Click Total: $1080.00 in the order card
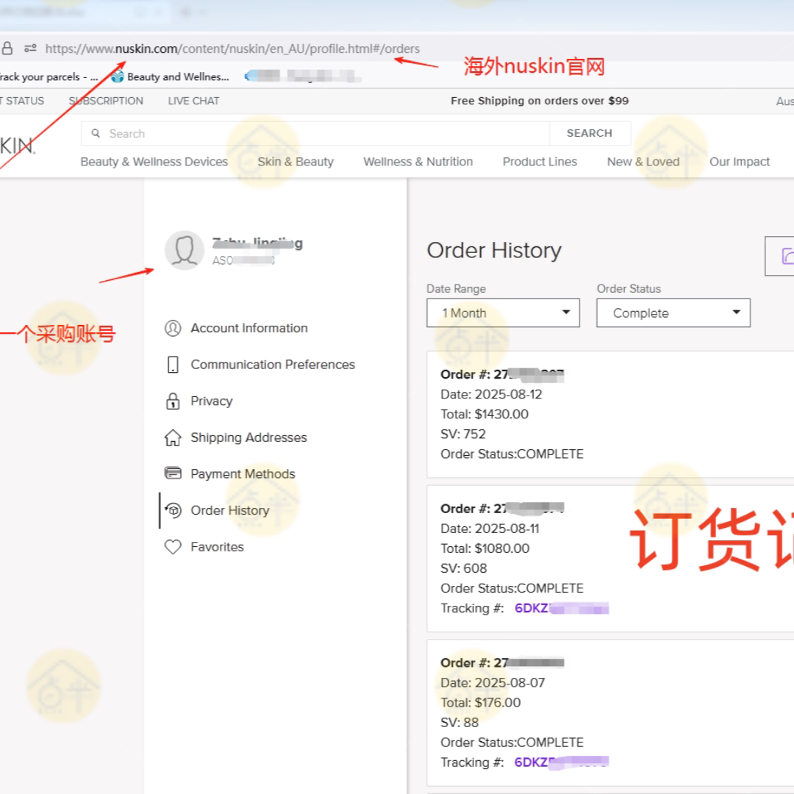Viewport: 794px width, 794px height. tap(484, 548)
